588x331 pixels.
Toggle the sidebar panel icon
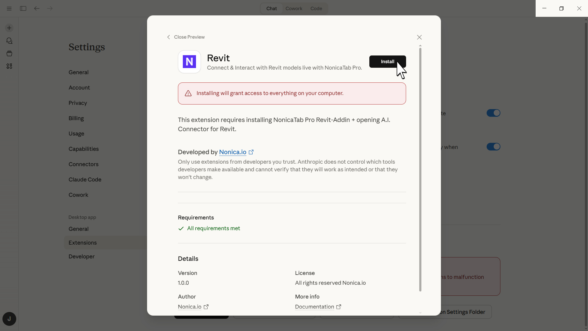23,8
